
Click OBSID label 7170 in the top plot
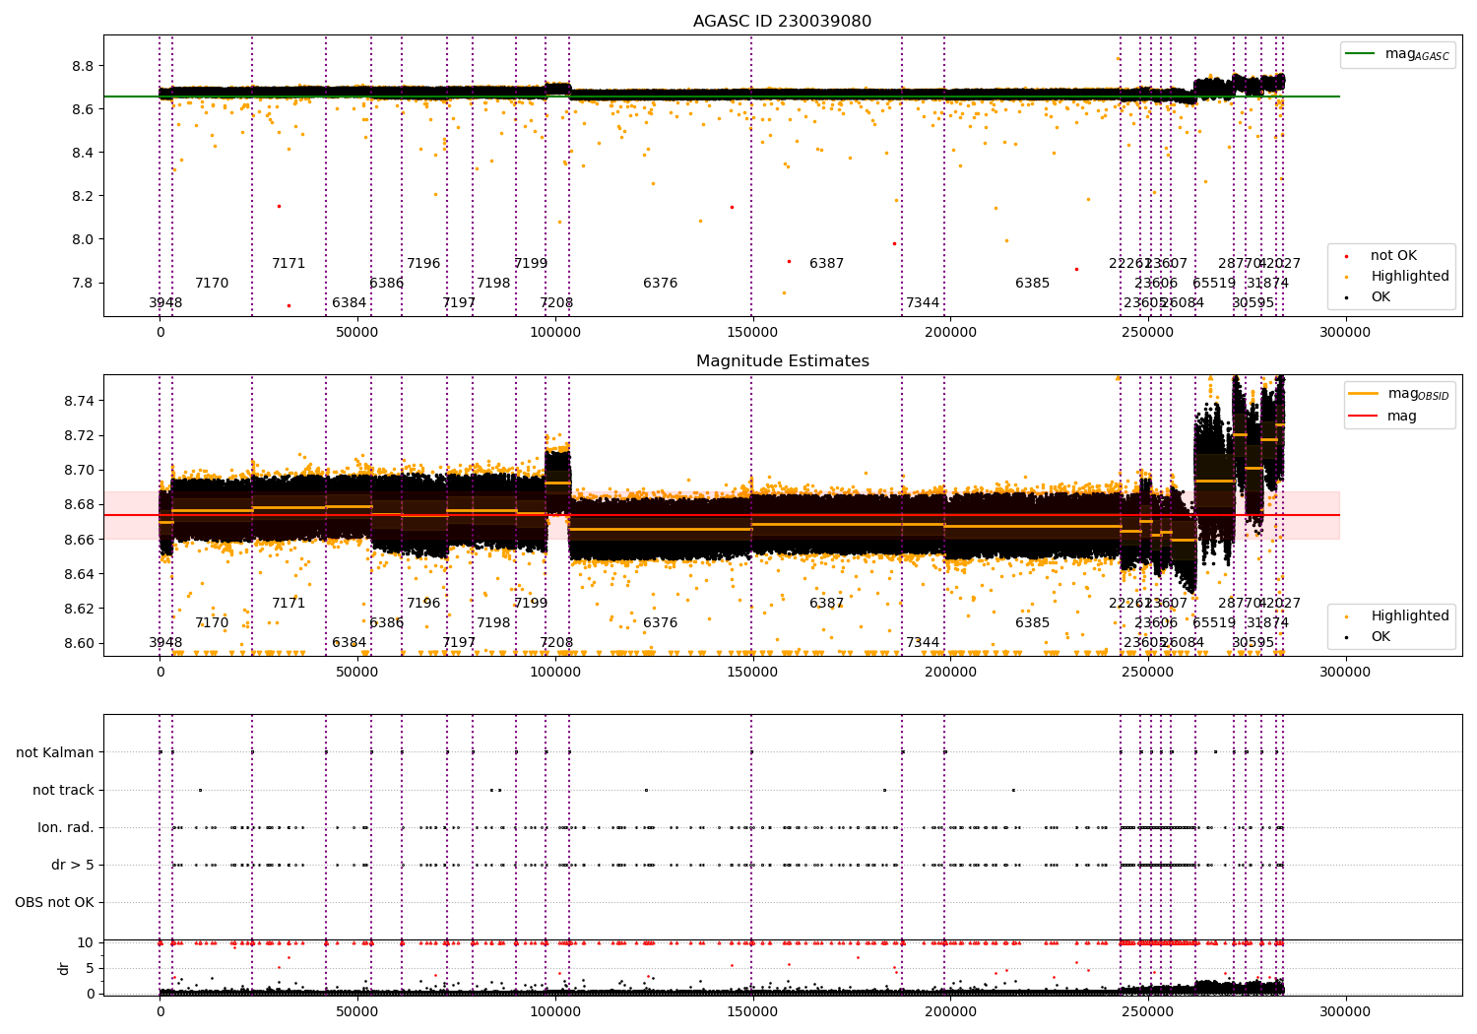pyautogui.click(x=212, y=284)
